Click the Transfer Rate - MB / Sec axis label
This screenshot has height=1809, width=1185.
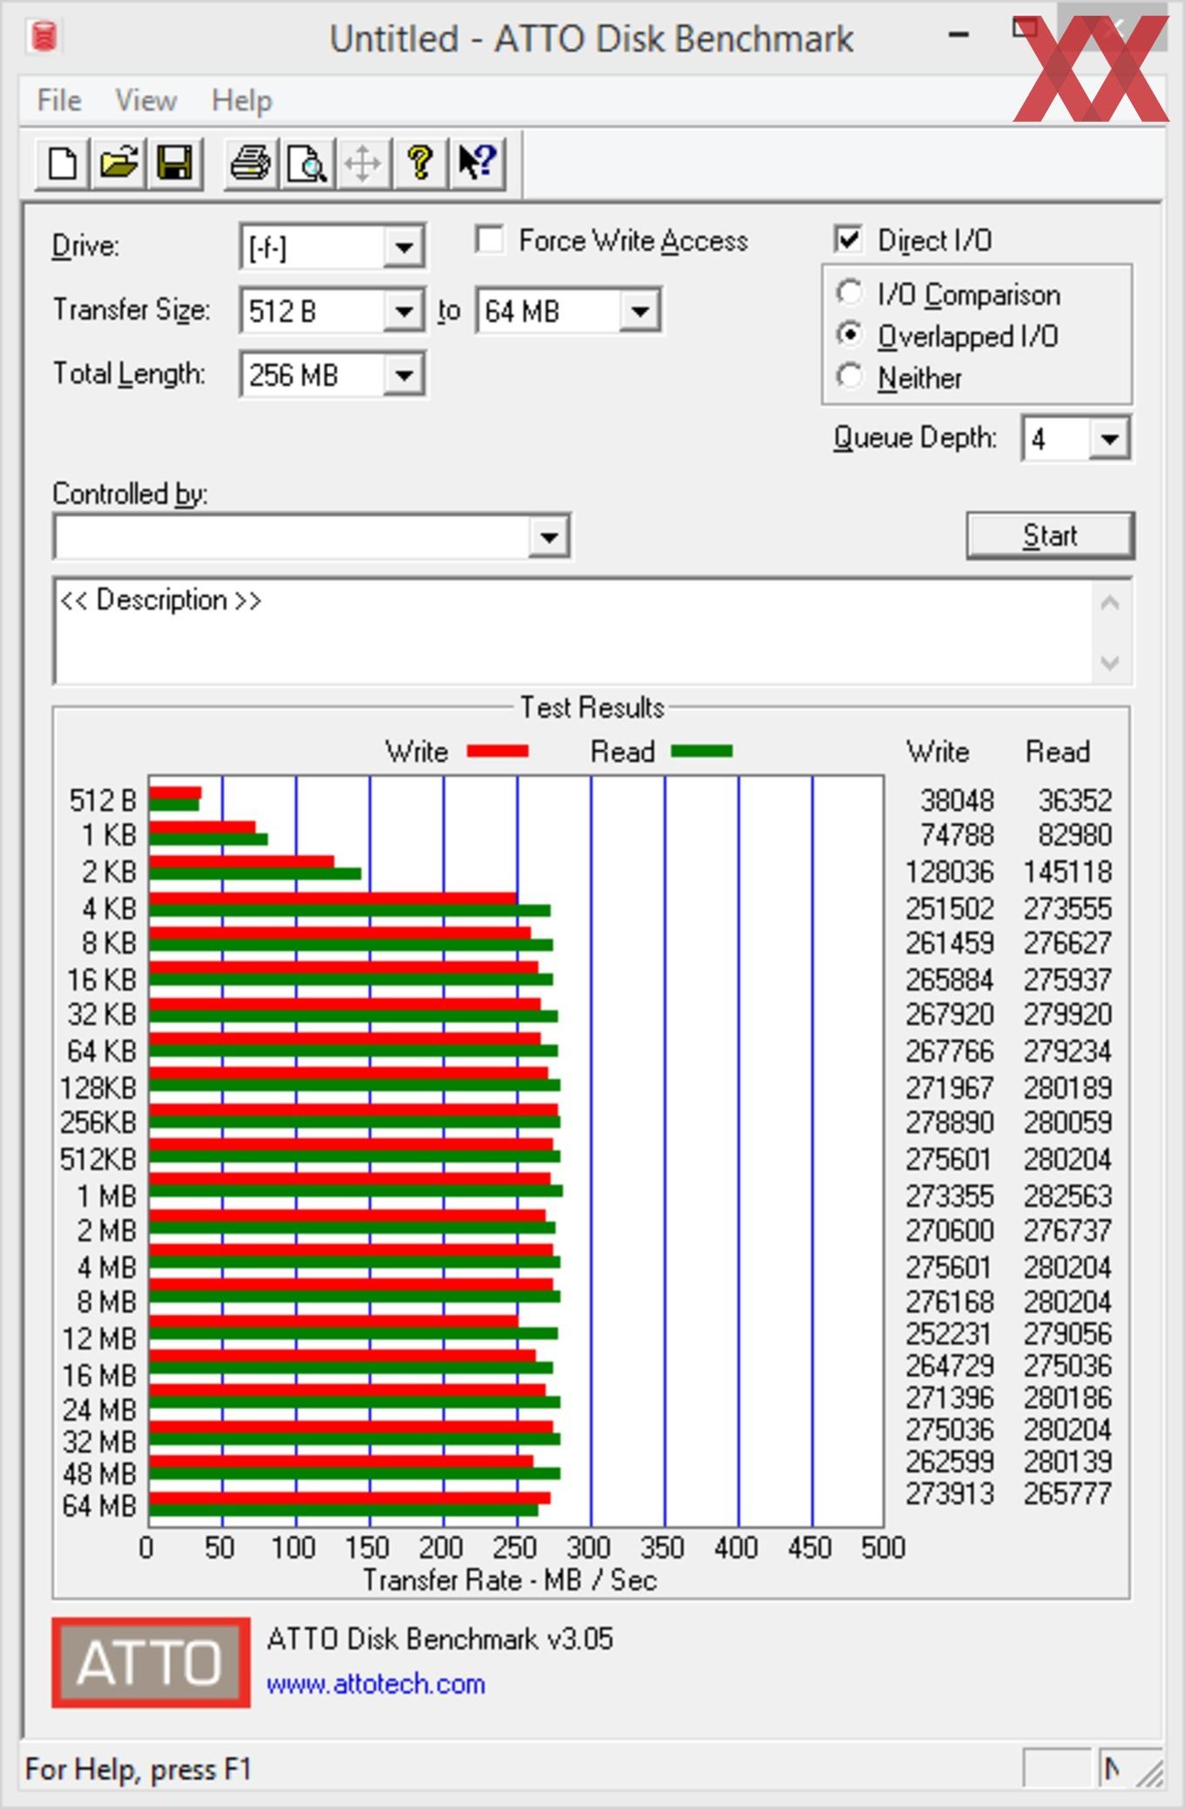tap(510, 1580)
